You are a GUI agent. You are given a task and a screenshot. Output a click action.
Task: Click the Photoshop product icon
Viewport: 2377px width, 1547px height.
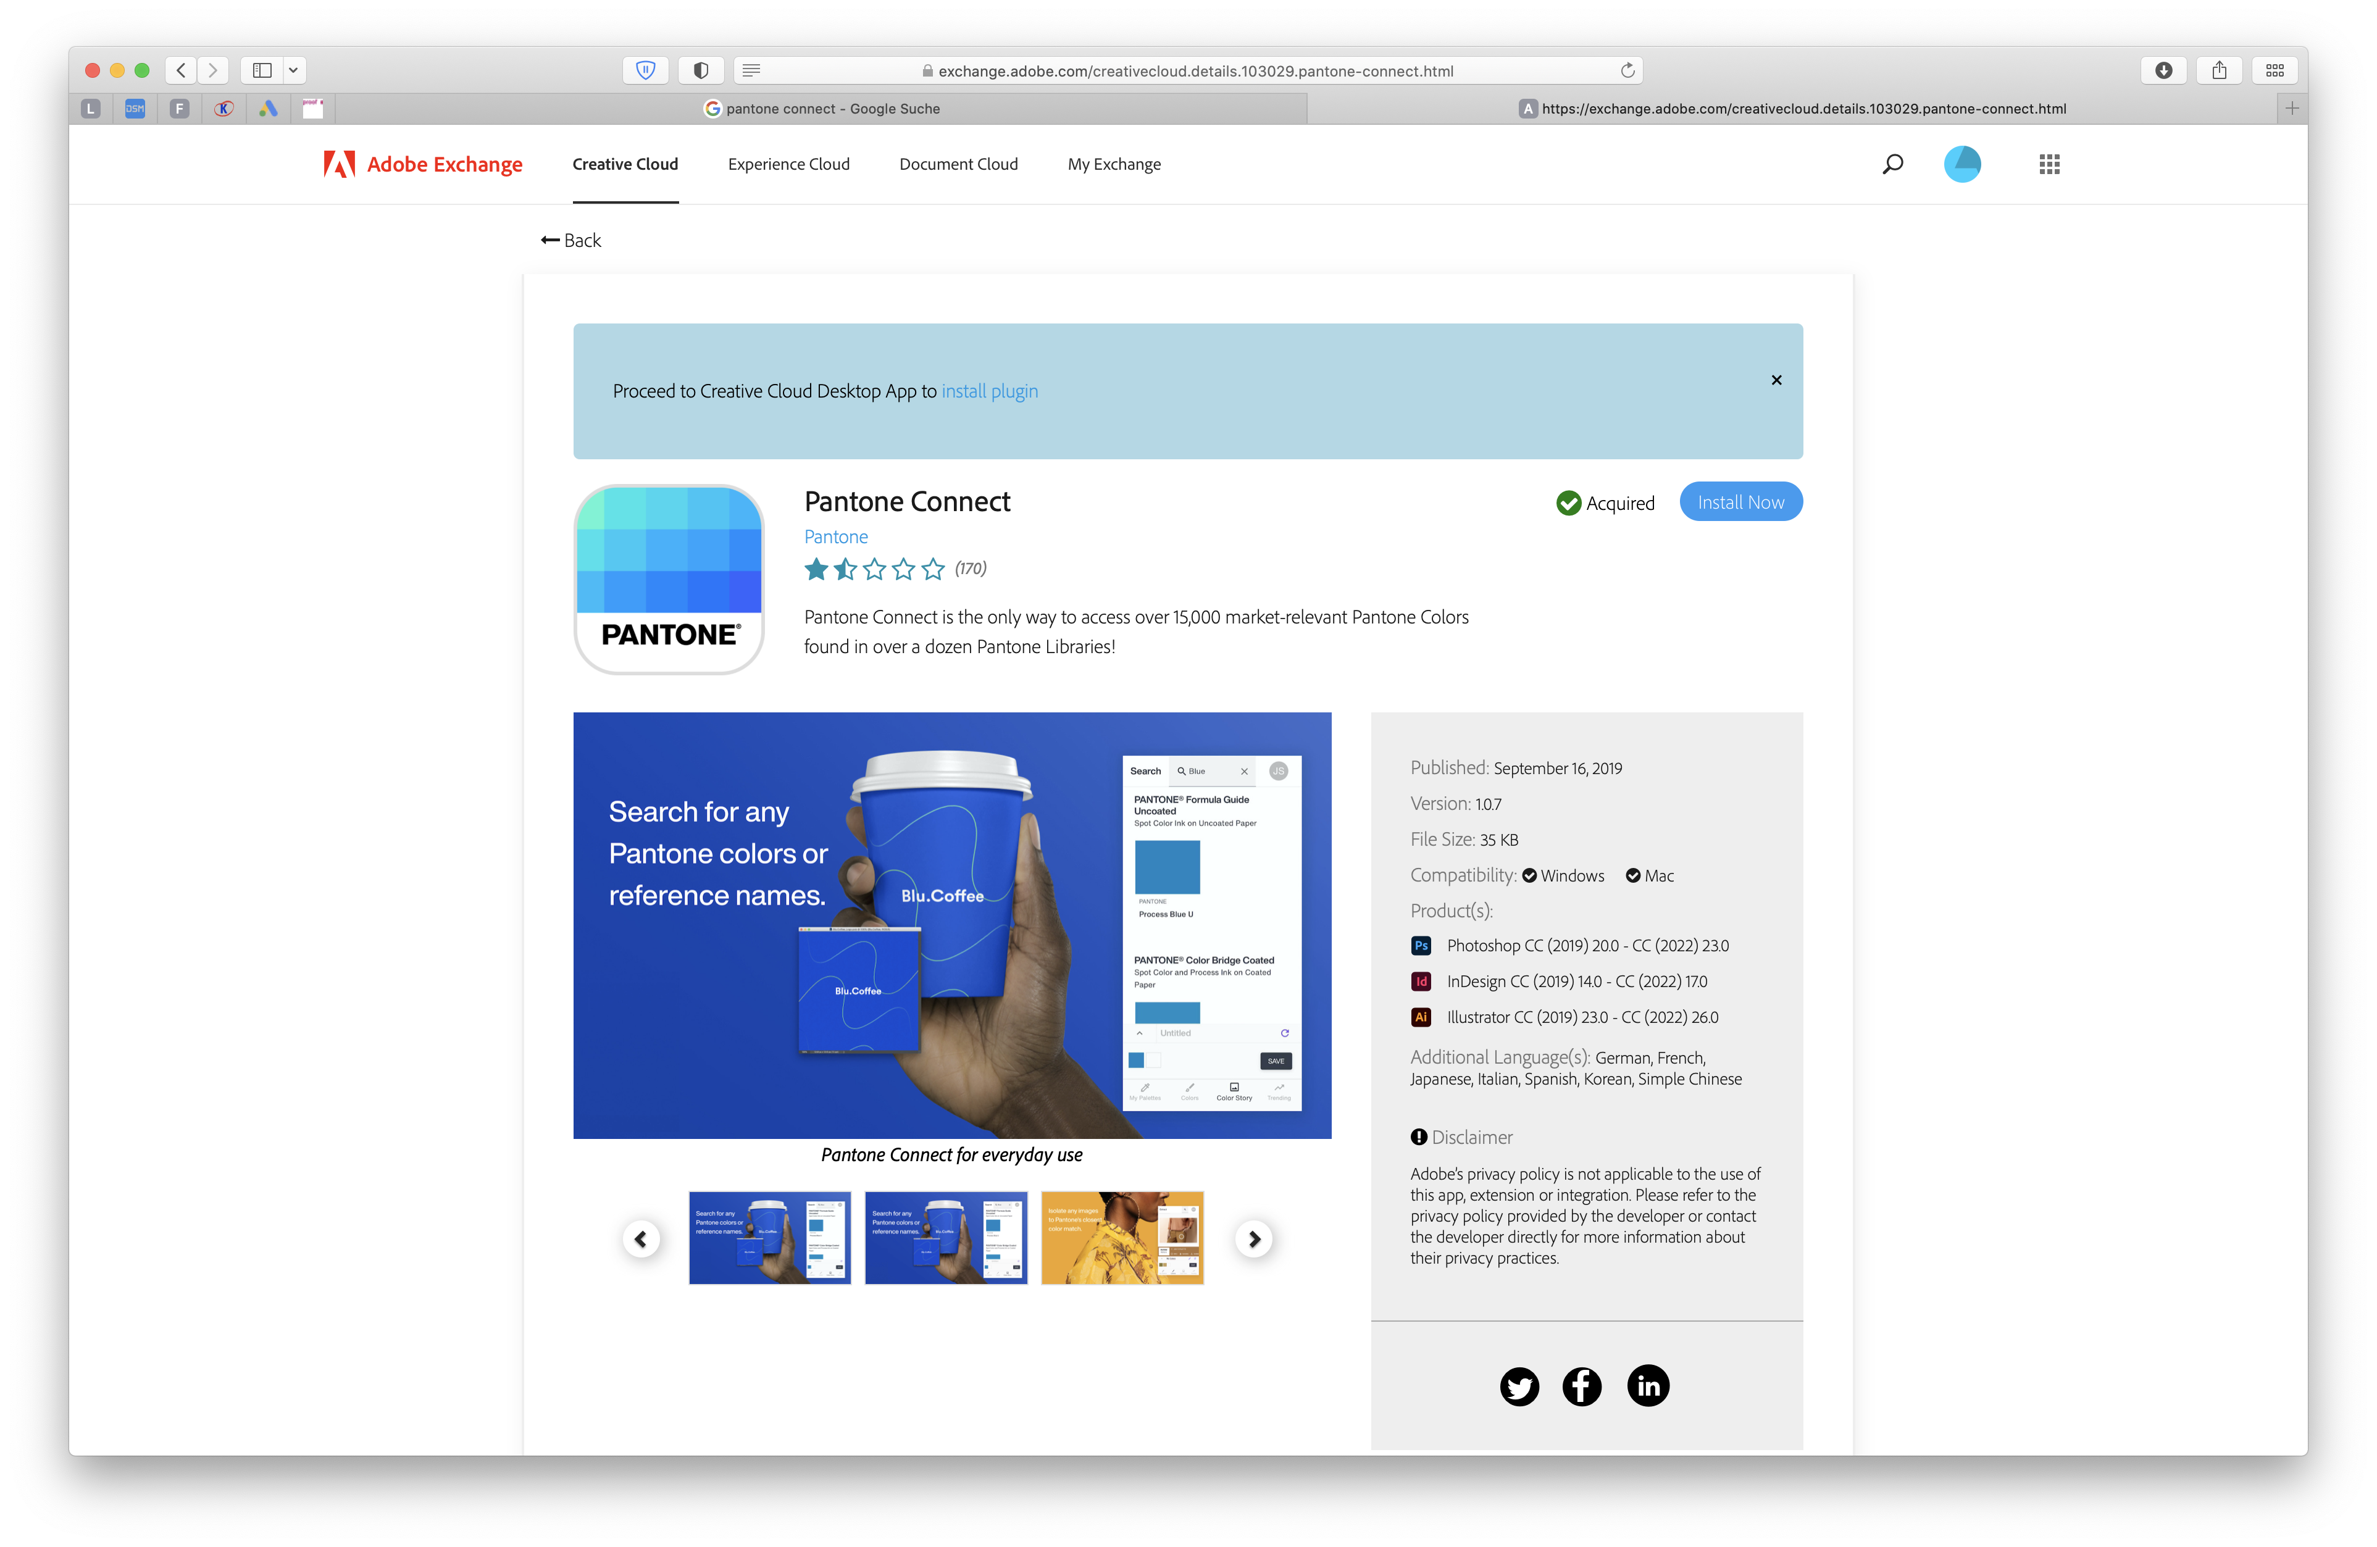(1420, 944)
